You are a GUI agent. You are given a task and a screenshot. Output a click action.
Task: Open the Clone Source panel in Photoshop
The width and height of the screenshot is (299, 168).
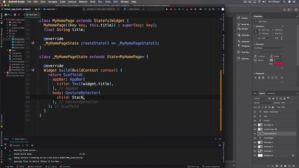coord(243,35)
